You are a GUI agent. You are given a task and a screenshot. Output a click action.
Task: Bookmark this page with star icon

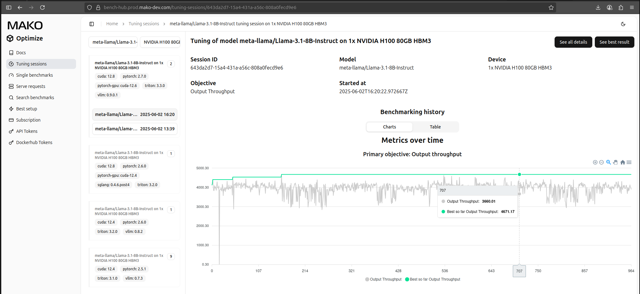coord(551,7)
